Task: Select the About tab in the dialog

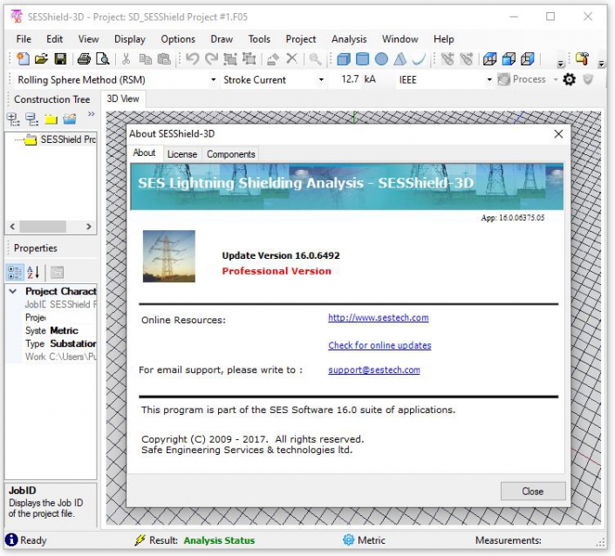Action: point(144,153)
